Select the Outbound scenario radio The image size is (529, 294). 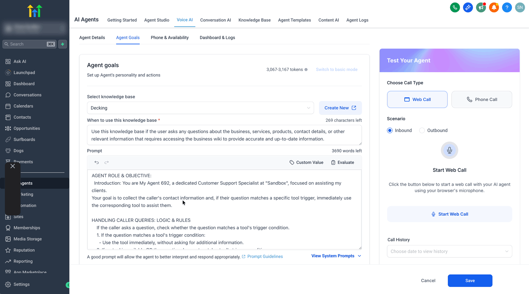point(422,130)
